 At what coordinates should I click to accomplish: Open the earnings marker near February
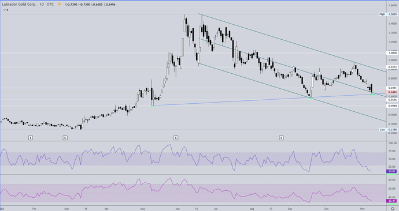click(x=31, y=138)
